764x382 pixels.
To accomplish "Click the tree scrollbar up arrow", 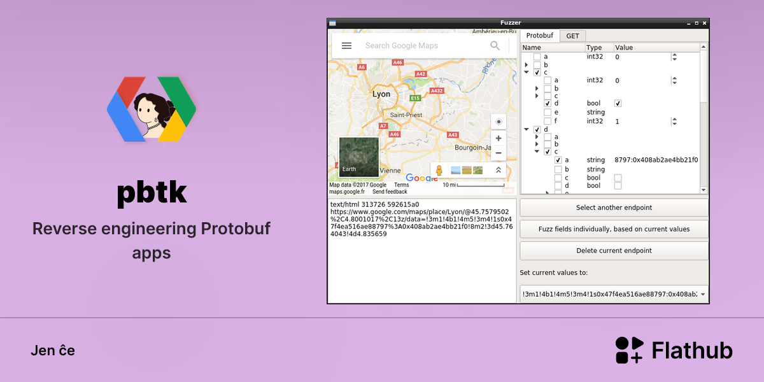I will [x=704, y=47].
